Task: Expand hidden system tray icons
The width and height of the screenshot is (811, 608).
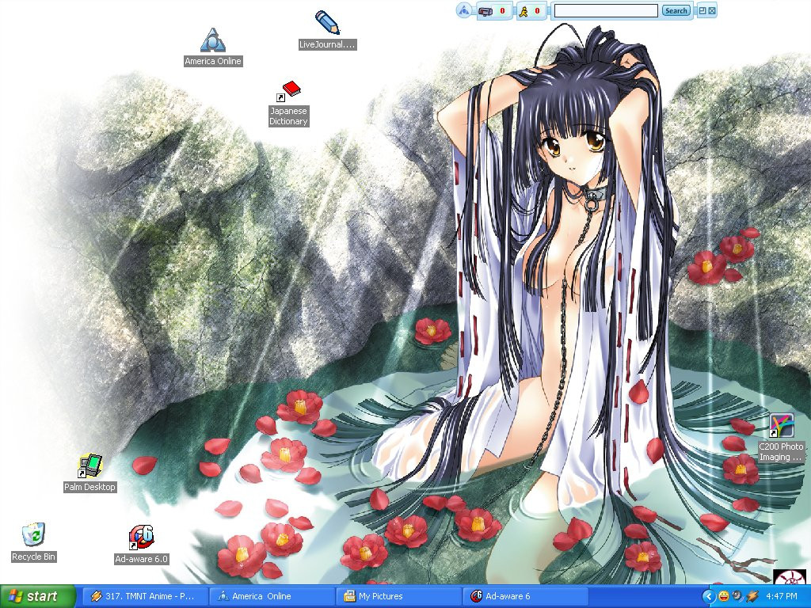Action: pos(708,596)
